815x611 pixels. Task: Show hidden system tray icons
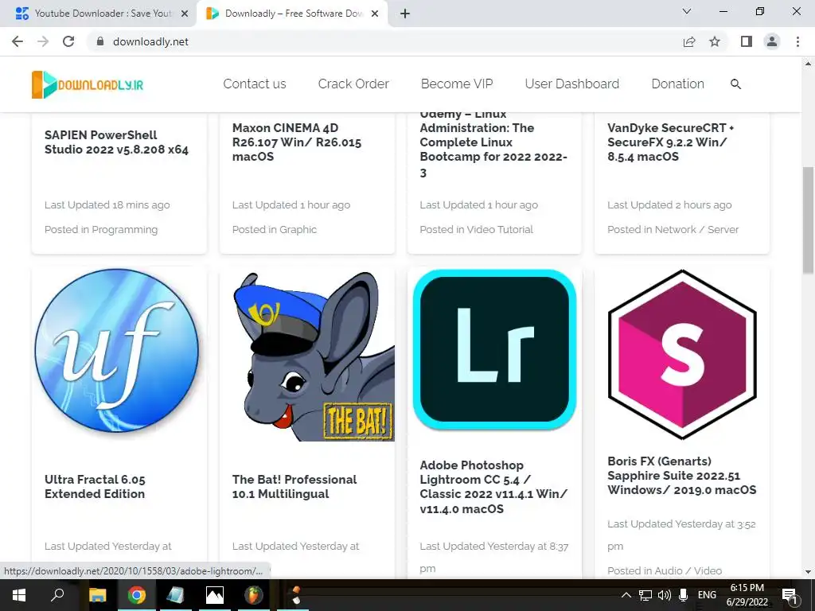coord(626,595)
